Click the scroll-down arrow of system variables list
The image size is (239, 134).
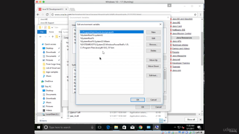coord(165,92)
